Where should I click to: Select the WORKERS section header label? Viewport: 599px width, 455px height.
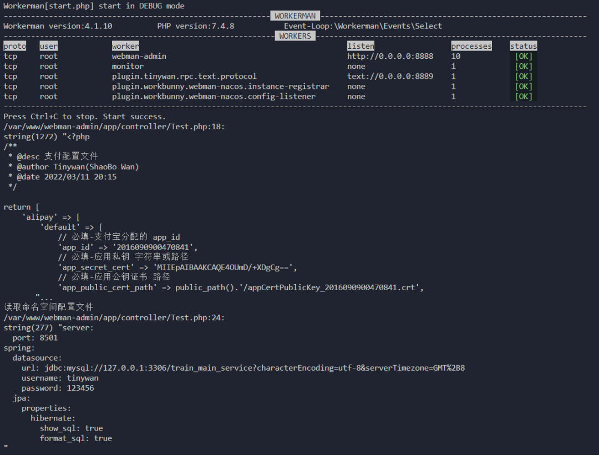[295, 36]
